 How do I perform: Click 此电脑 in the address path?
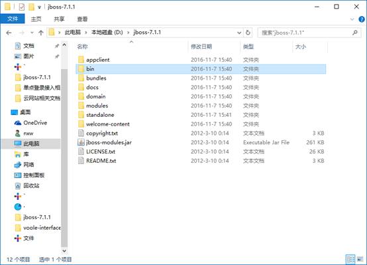click(x=73, y=33)
